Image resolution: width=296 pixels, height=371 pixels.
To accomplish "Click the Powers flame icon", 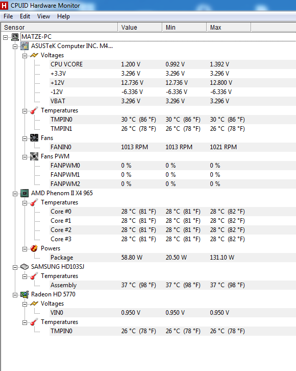I will tap(34, 248).
